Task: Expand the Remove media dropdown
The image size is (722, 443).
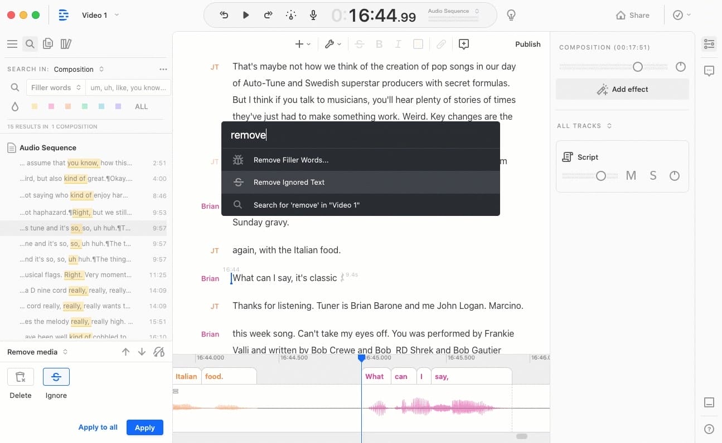Action: click(x=37, y=352)
